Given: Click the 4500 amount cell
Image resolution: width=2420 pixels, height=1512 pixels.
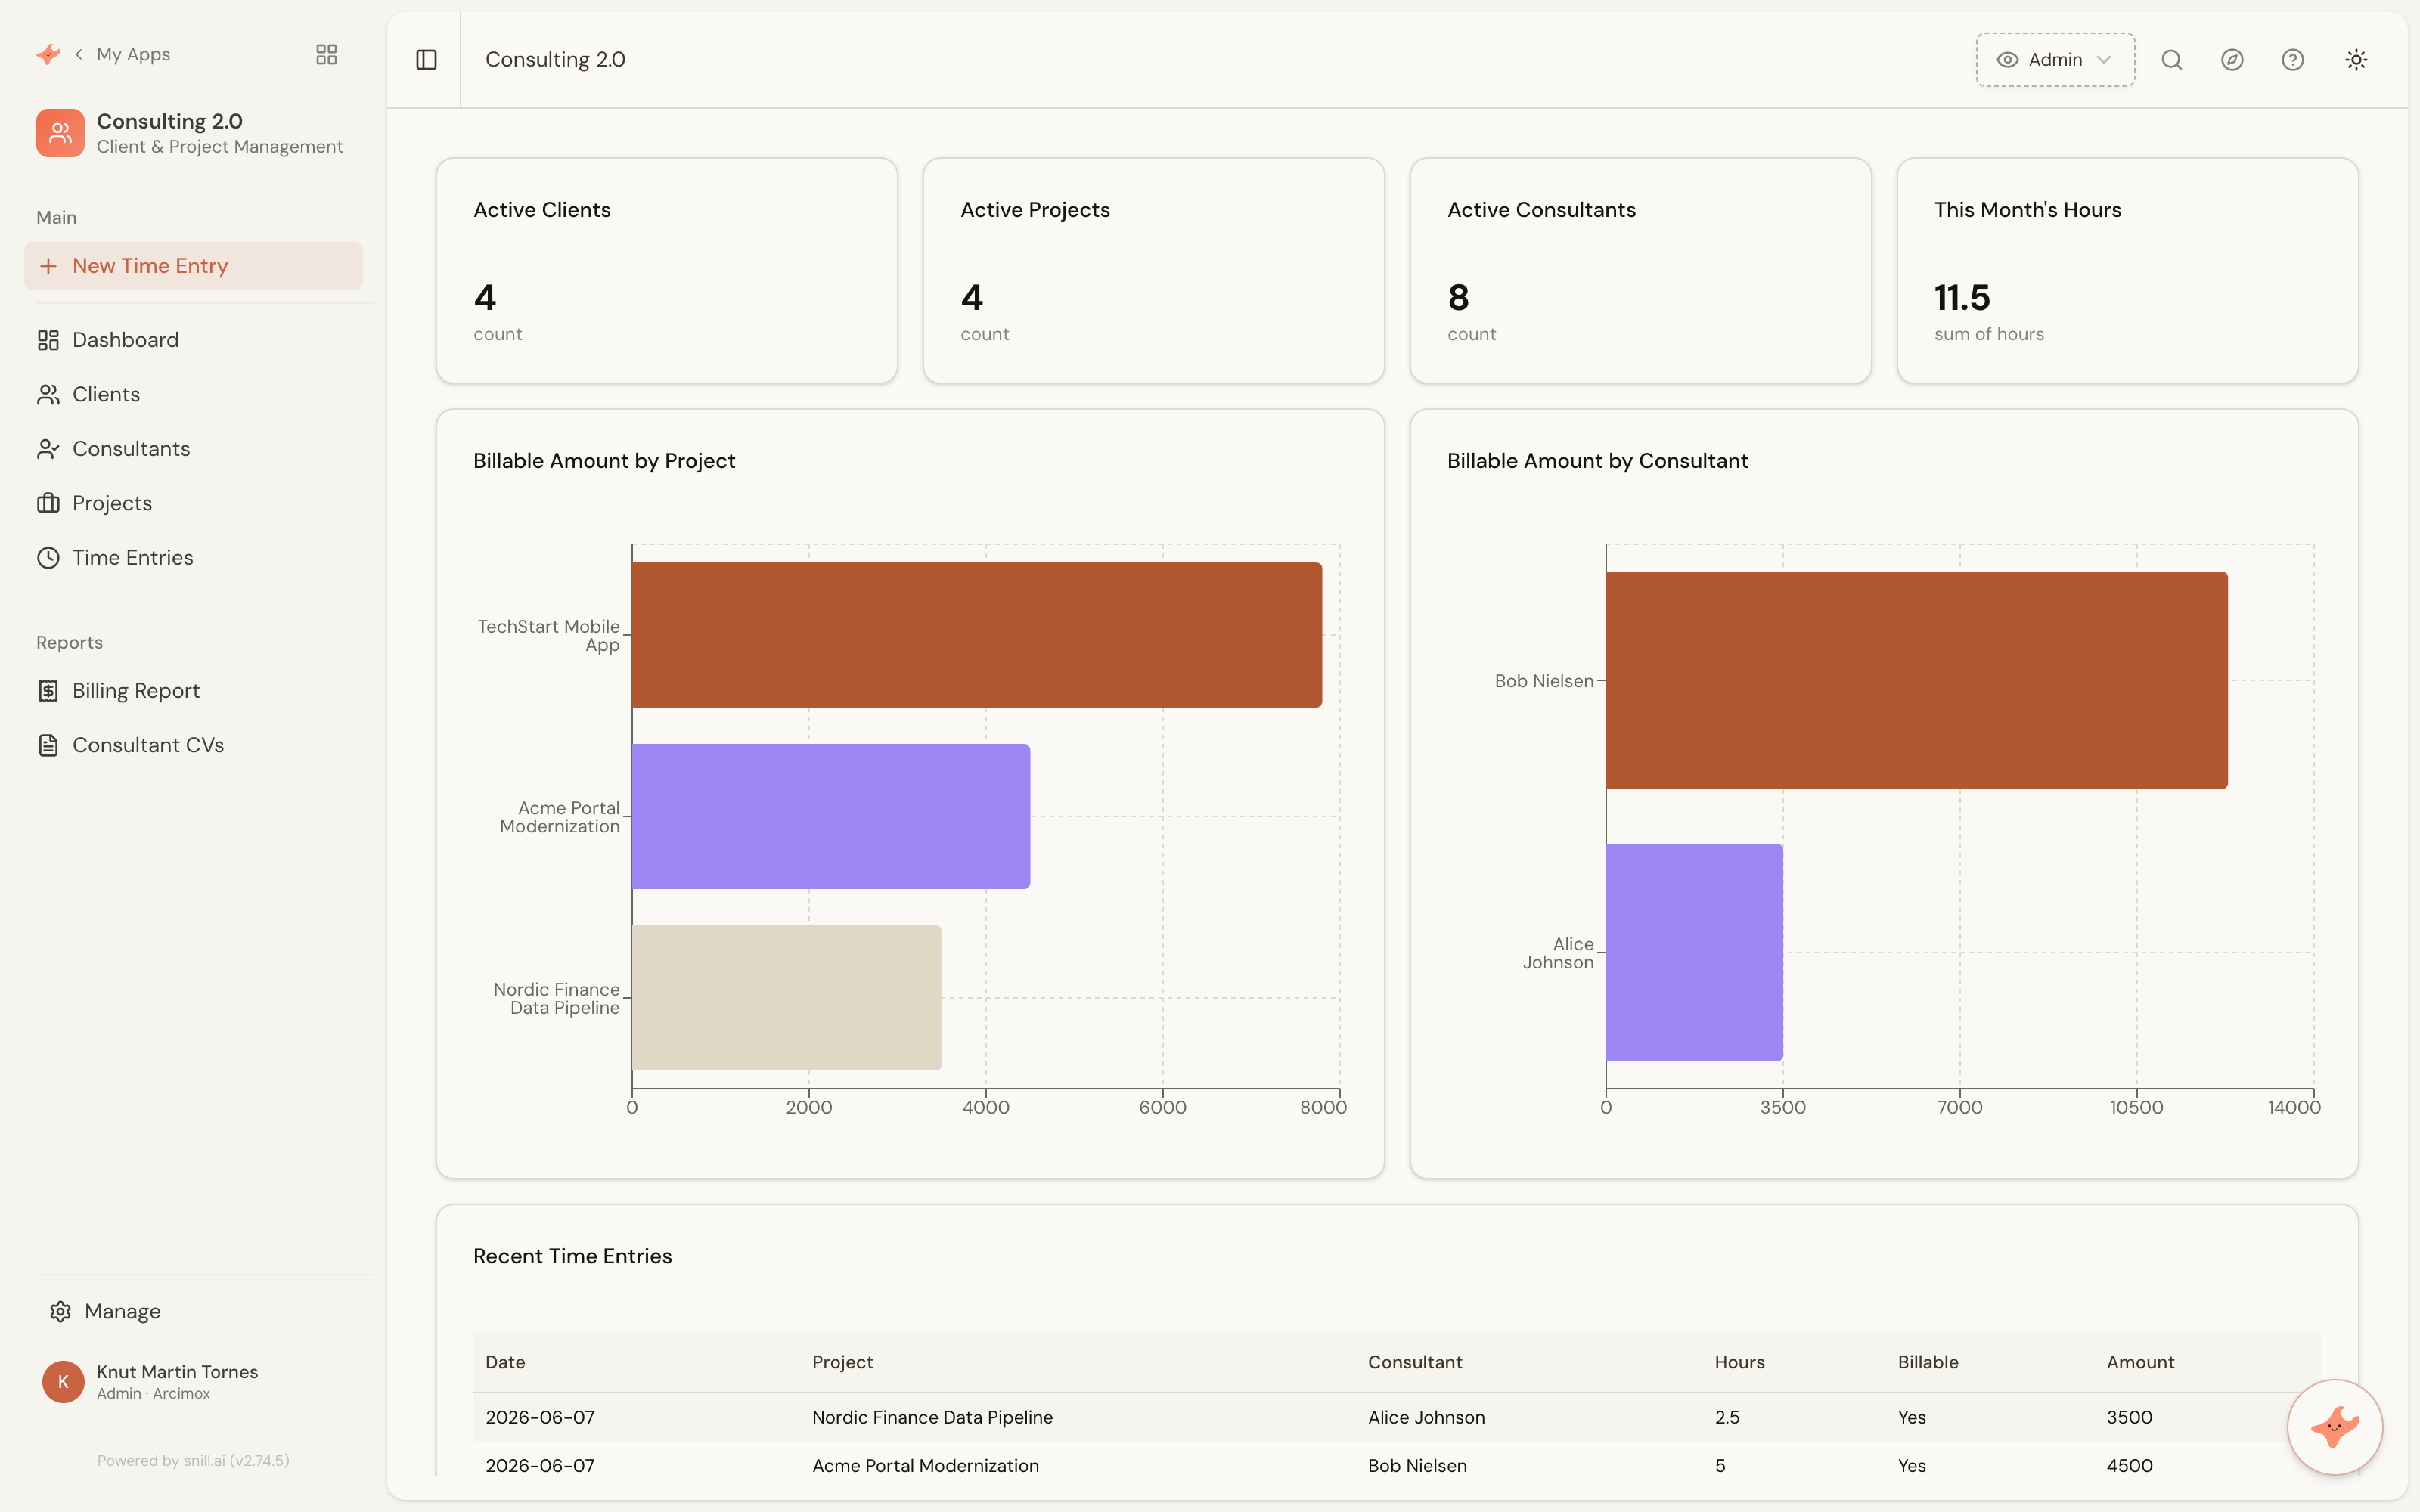Looking at the screenshot, I should [2129, 1465].
